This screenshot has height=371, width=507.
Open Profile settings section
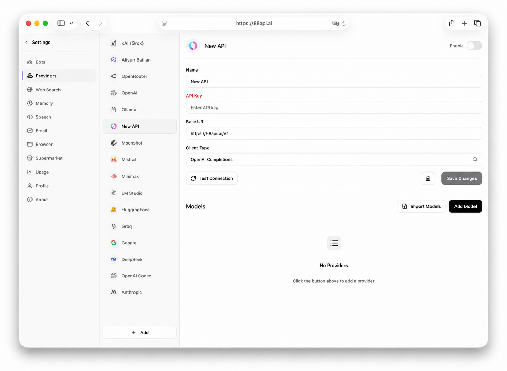59,186
